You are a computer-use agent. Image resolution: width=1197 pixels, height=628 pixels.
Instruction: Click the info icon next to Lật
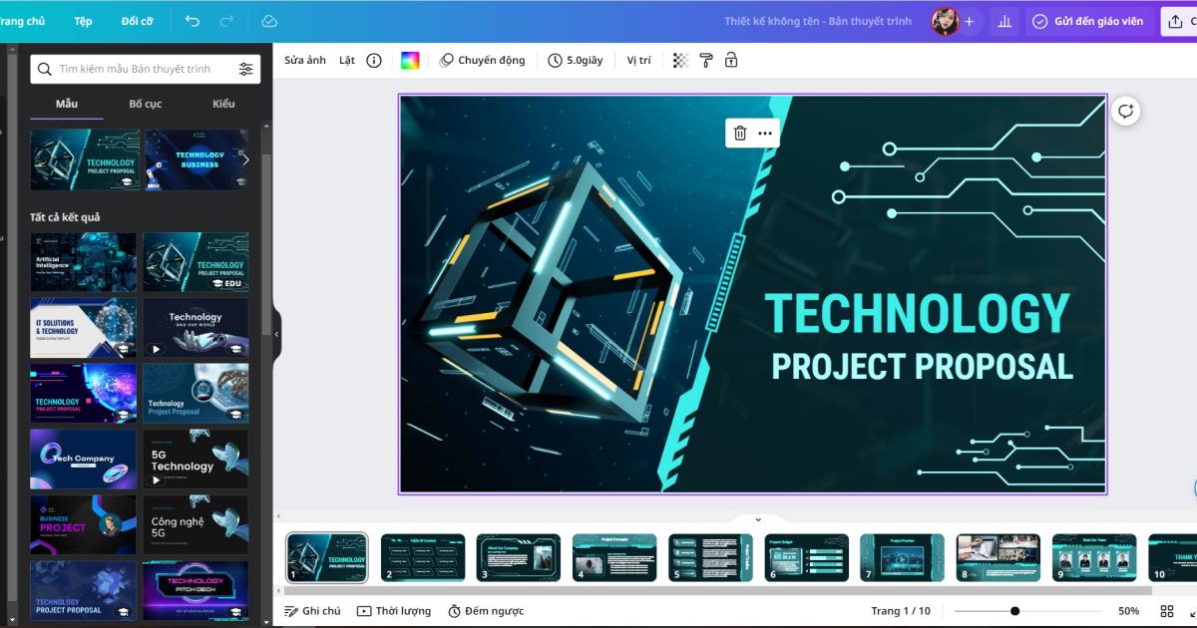(x=373, y=60)
